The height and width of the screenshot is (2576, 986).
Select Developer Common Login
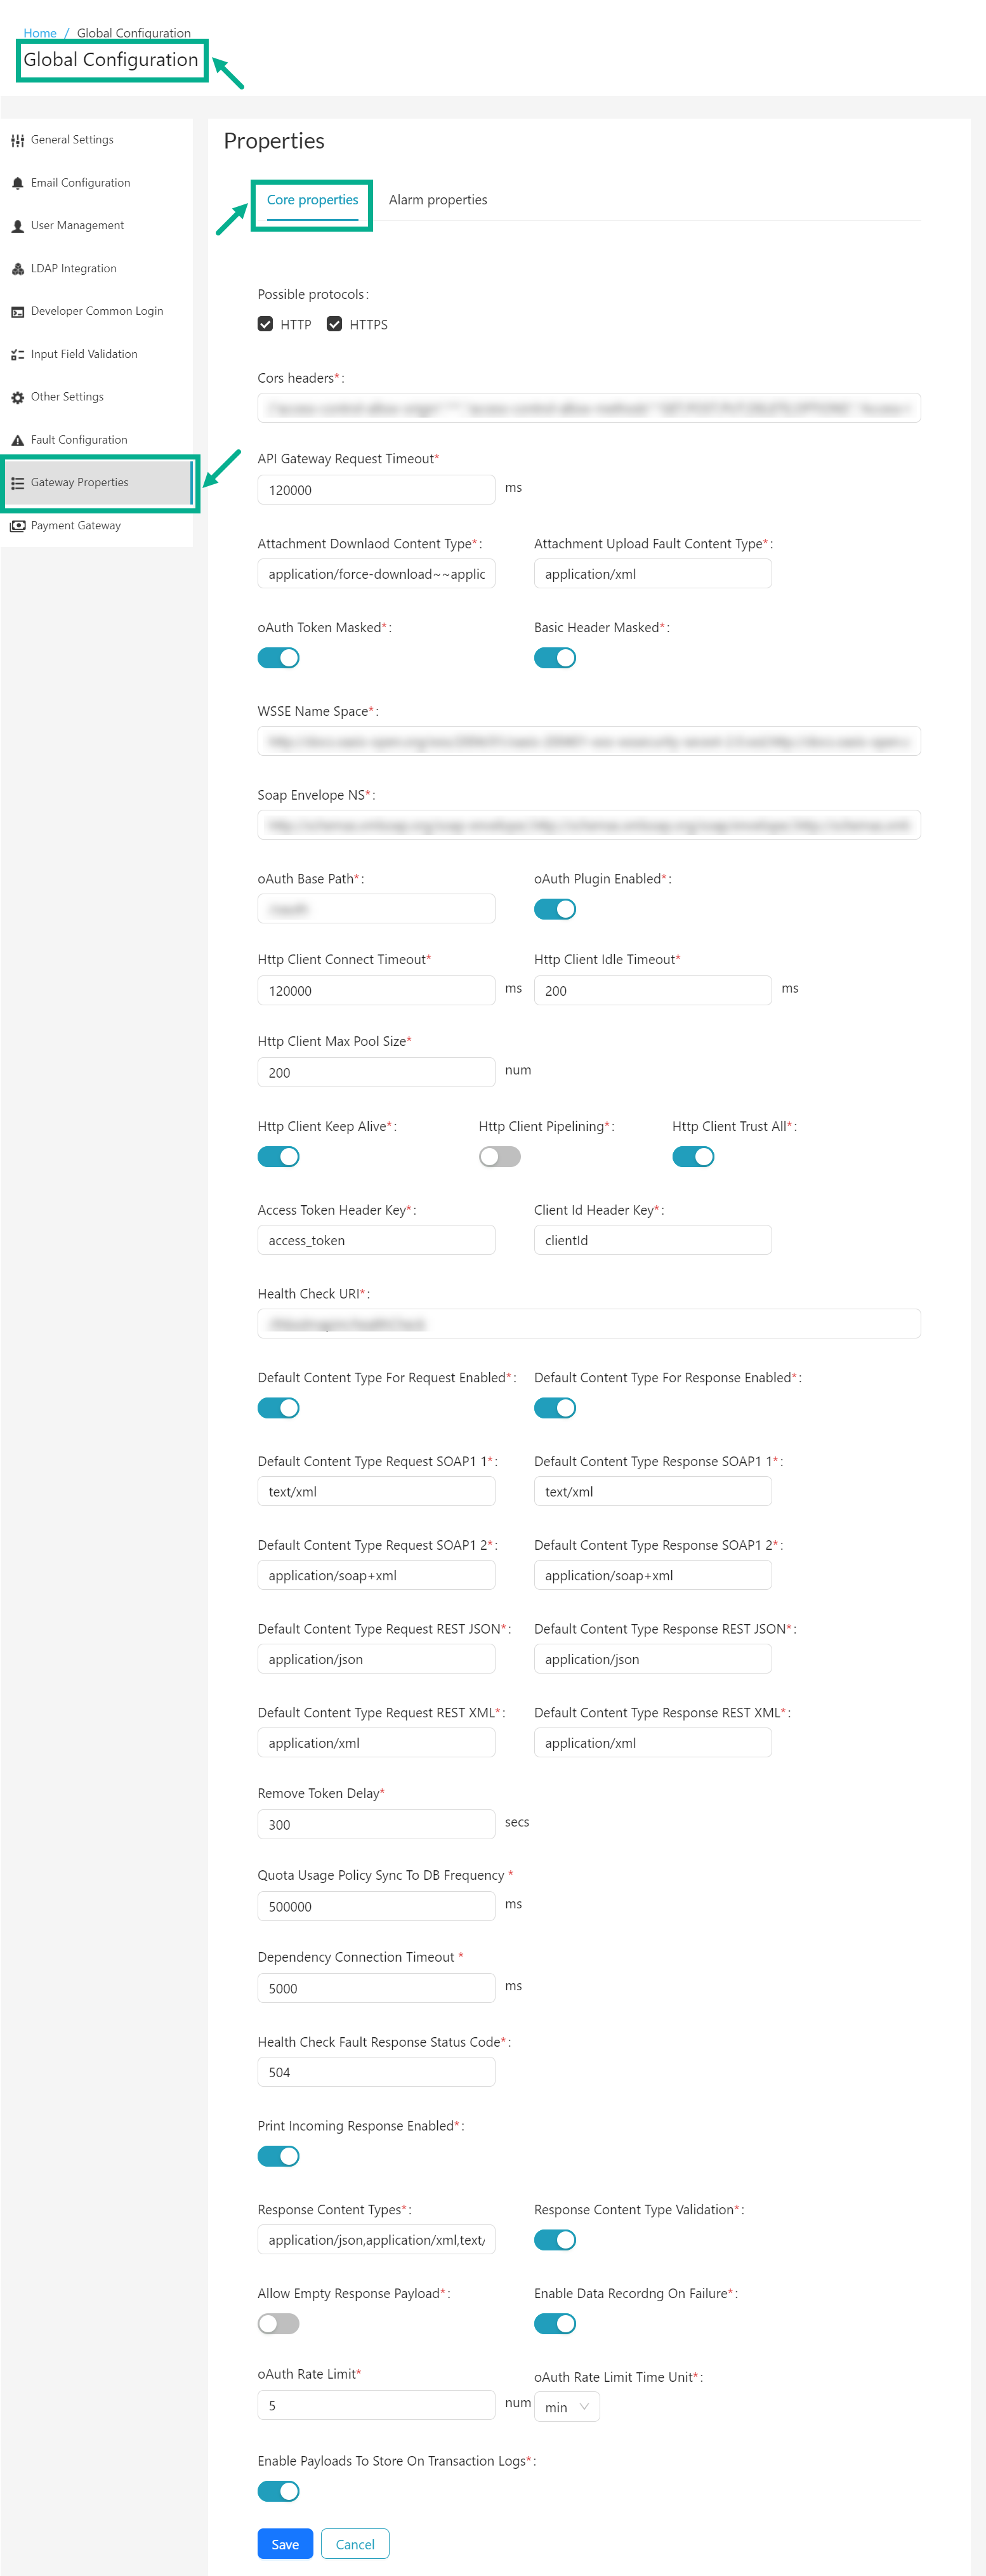point(96,311)
